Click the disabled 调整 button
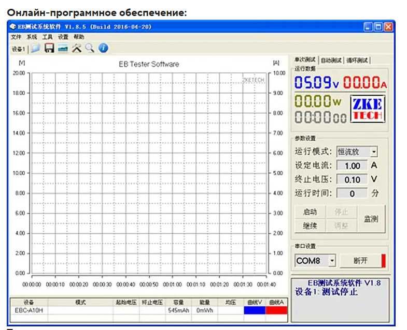 (x=341, y=226)
